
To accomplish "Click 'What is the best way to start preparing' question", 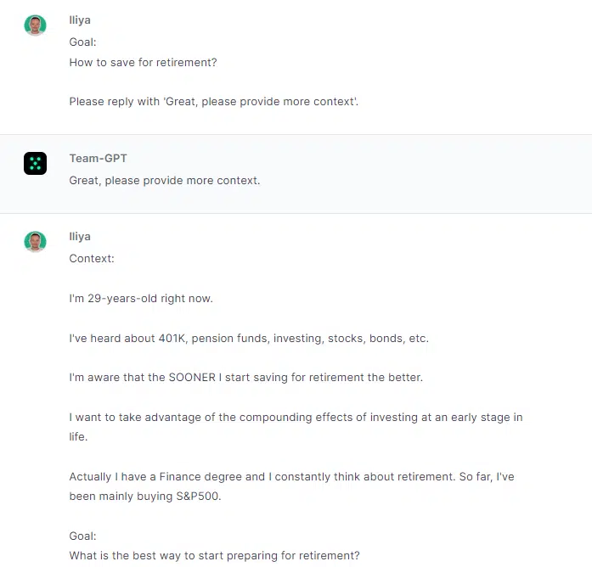I will pos(214,555).
